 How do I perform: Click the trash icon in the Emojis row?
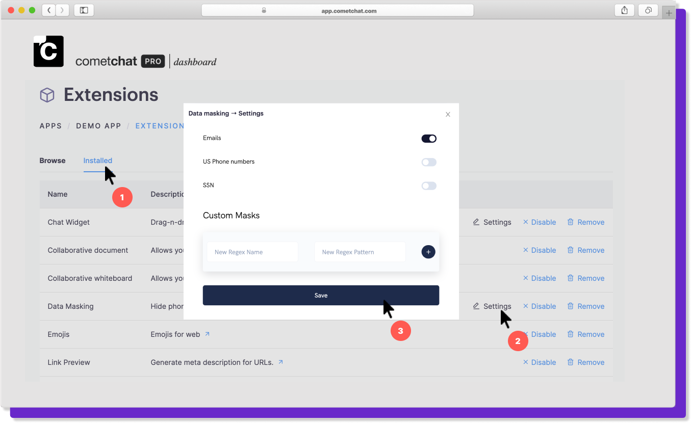tap(571, 334)
